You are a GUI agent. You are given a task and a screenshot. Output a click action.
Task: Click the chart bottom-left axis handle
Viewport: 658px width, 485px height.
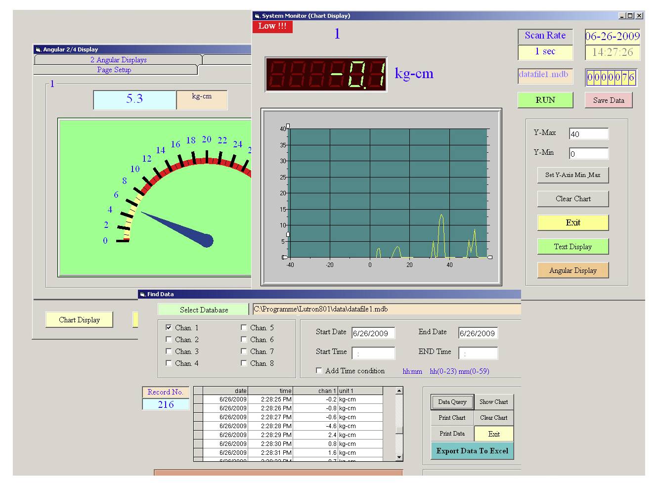point(284,257)
